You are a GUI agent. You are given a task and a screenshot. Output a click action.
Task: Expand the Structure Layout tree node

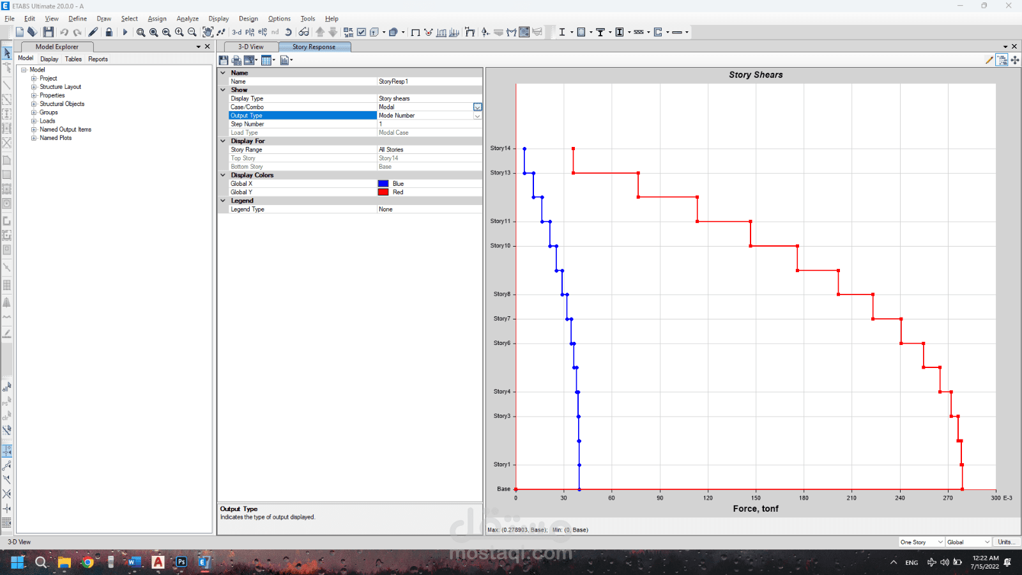point(34,87)
